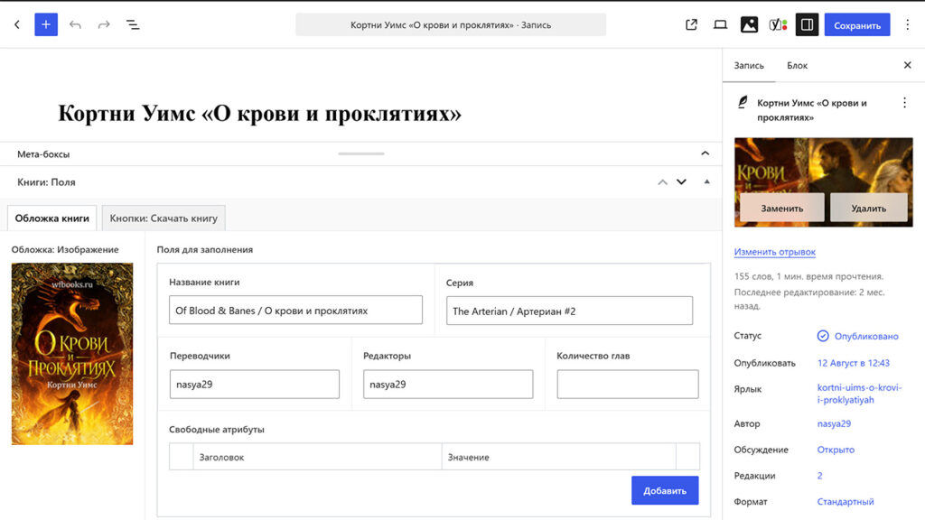Go back with the left chevron icon
Screen dimensions: 925x520
pos(17,24)
